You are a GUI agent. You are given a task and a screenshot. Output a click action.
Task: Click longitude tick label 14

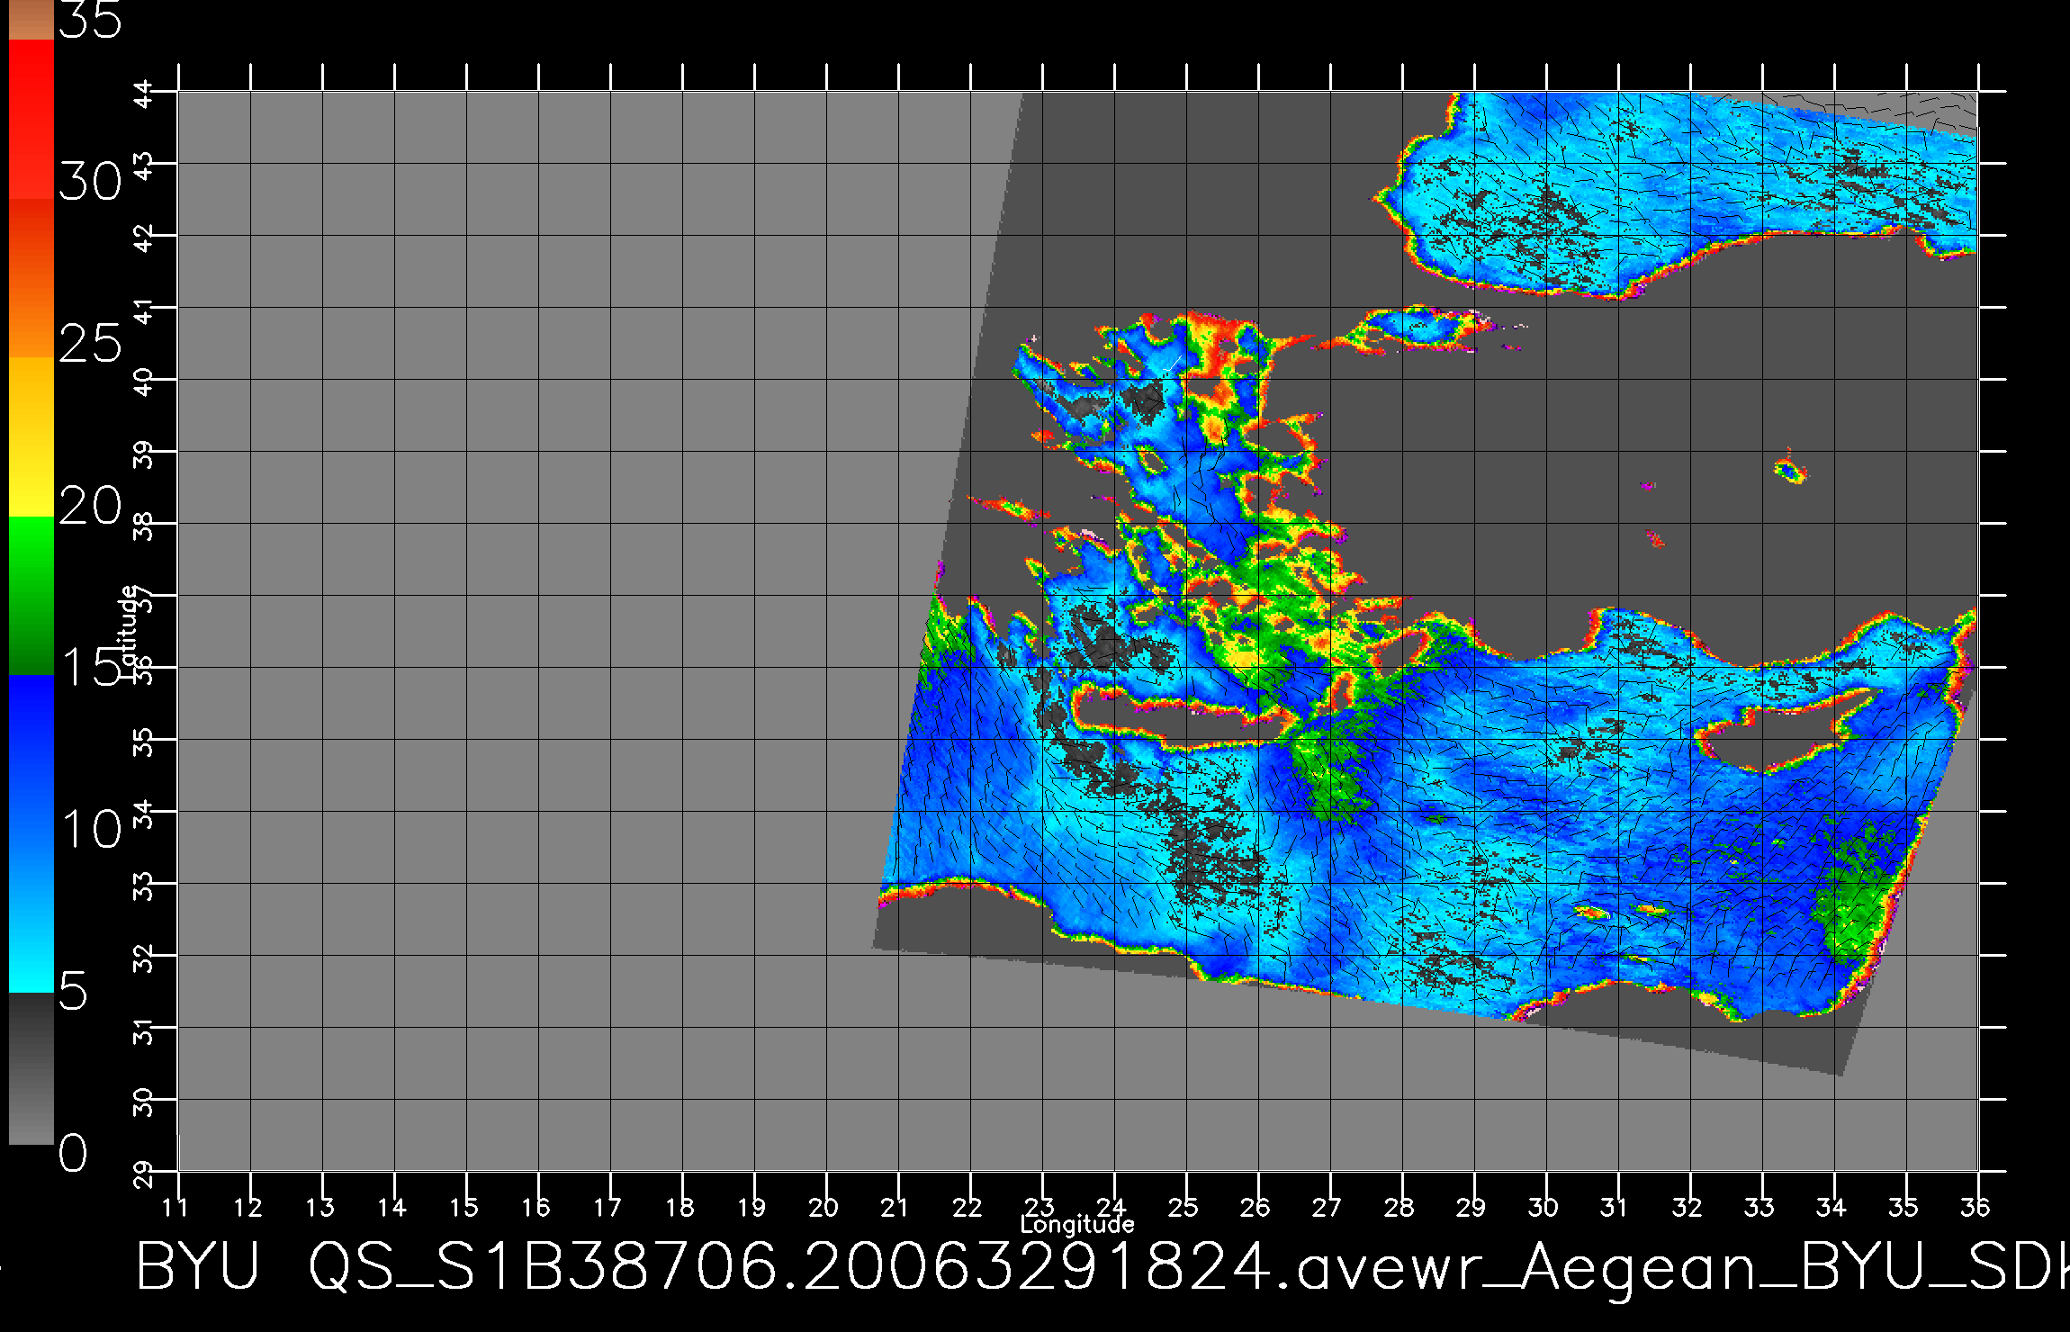coord(391,1208)
